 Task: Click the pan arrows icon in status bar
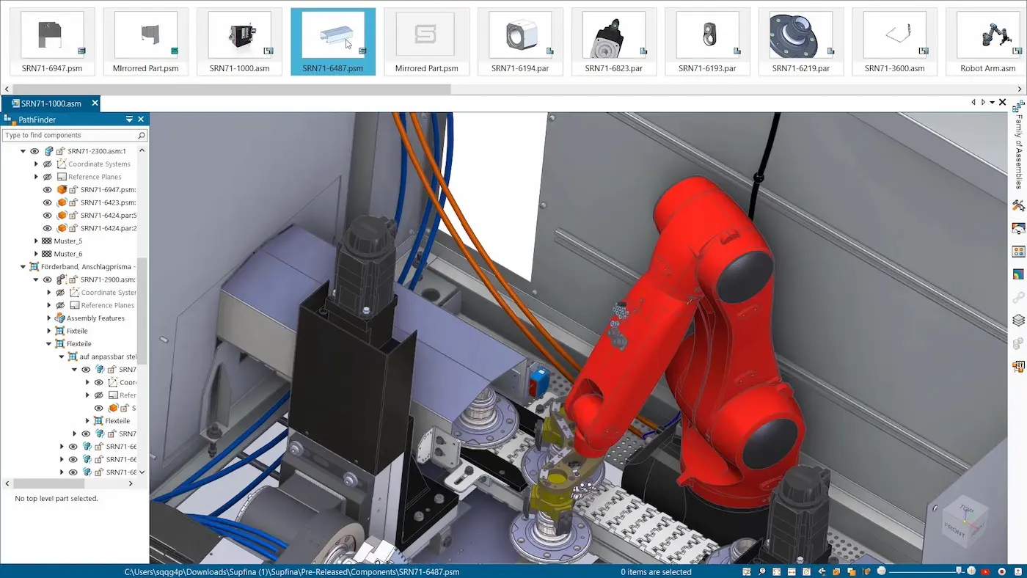click(793, 571)
